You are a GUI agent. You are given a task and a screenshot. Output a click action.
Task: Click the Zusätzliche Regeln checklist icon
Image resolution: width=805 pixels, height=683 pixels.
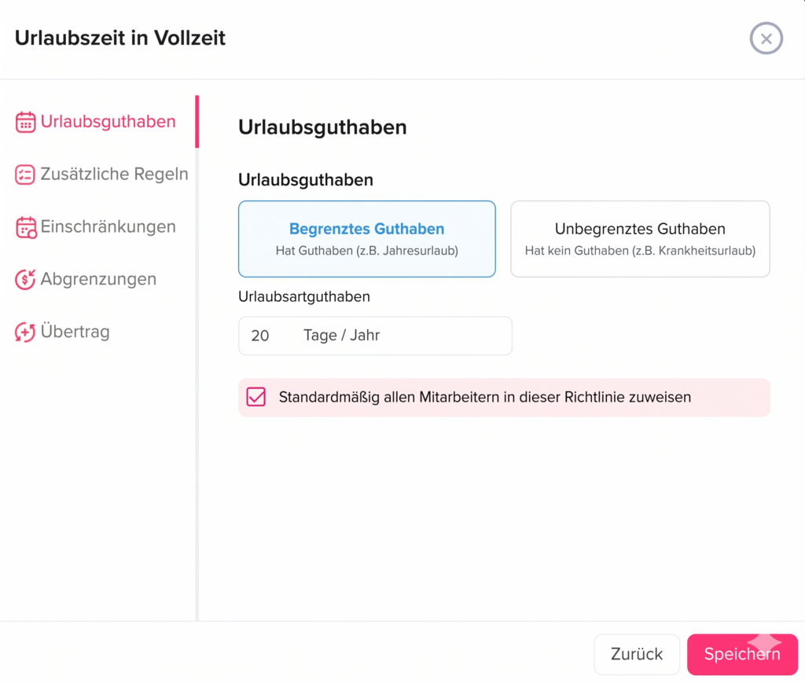click(x=24, y=174)
